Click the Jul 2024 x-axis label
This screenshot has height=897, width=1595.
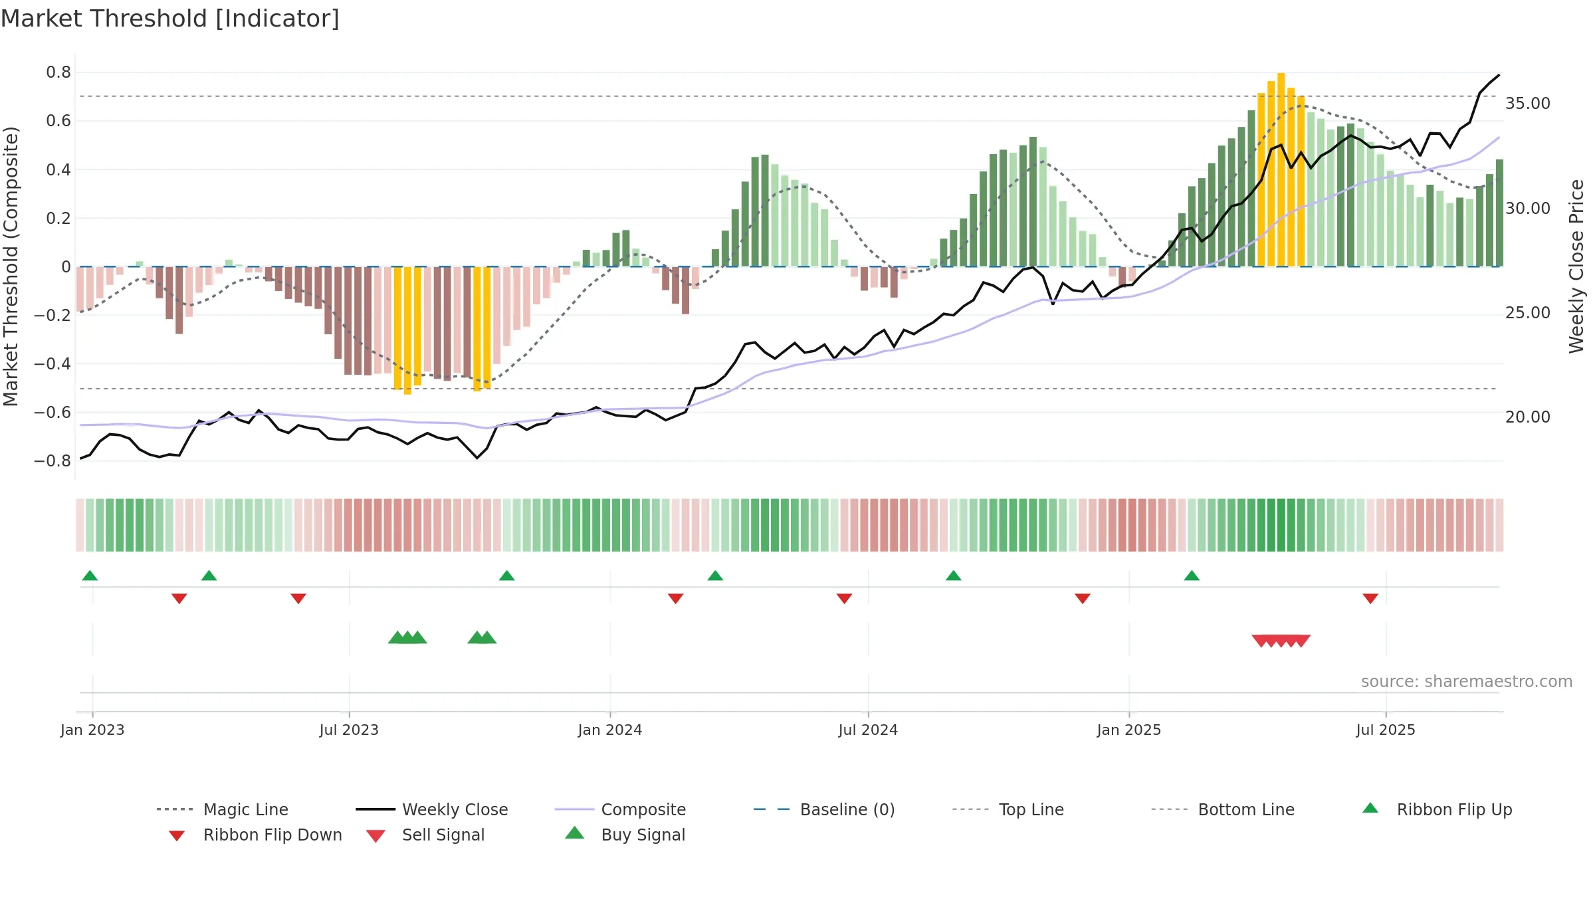coord(868,730)
